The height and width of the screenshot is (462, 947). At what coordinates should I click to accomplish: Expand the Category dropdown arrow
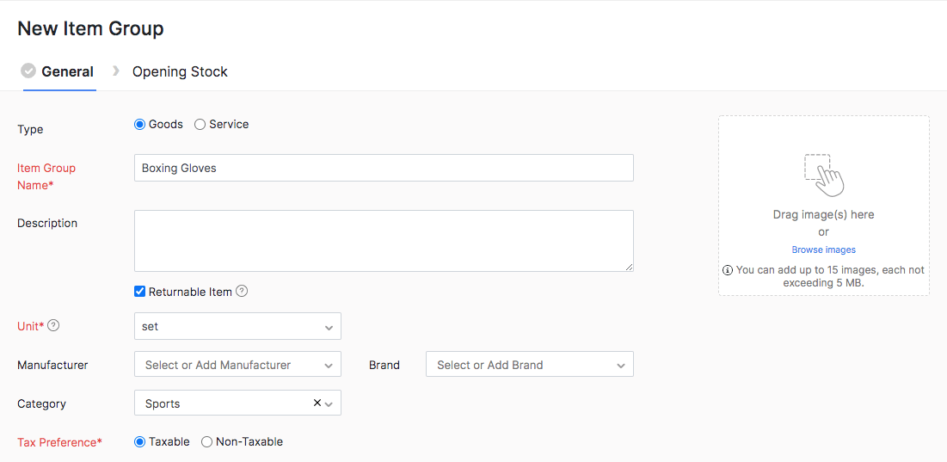329,403
